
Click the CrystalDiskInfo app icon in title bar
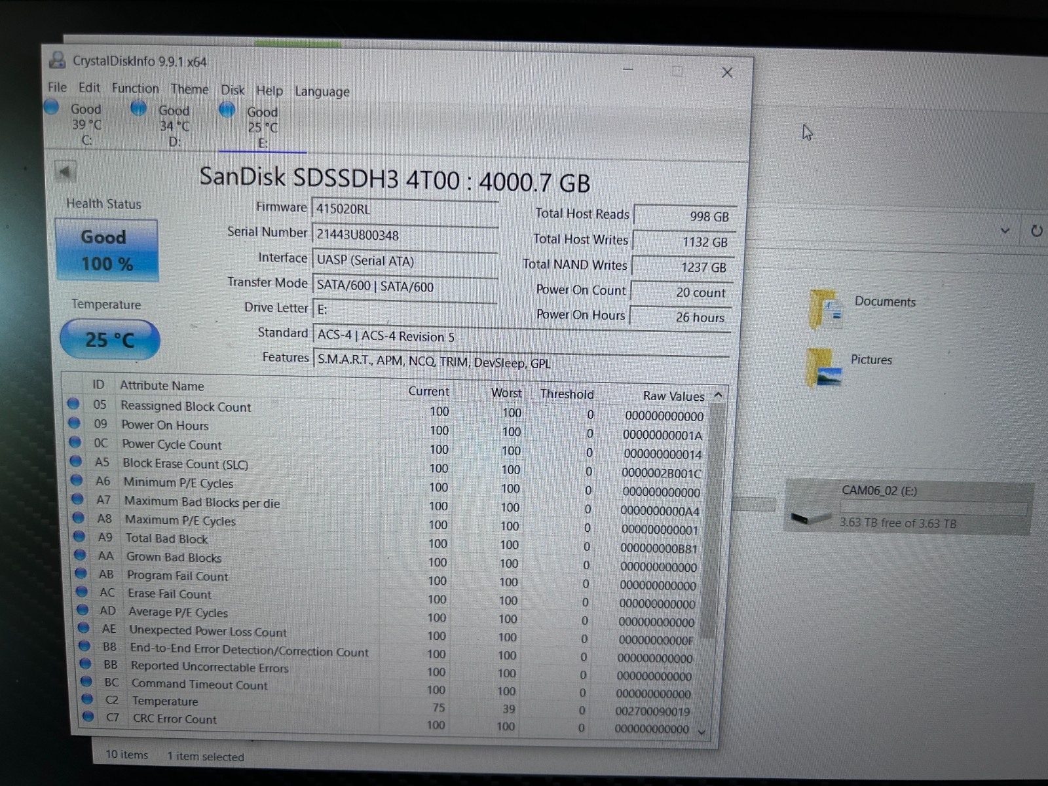pyautogui.click(x=58, y=60)
